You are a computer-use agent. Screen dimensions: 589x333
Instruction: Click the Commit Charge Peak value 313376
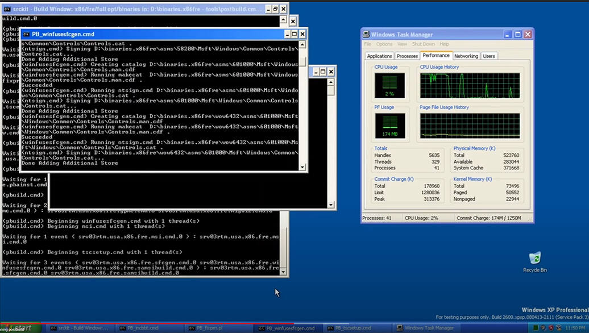point(432,199)
